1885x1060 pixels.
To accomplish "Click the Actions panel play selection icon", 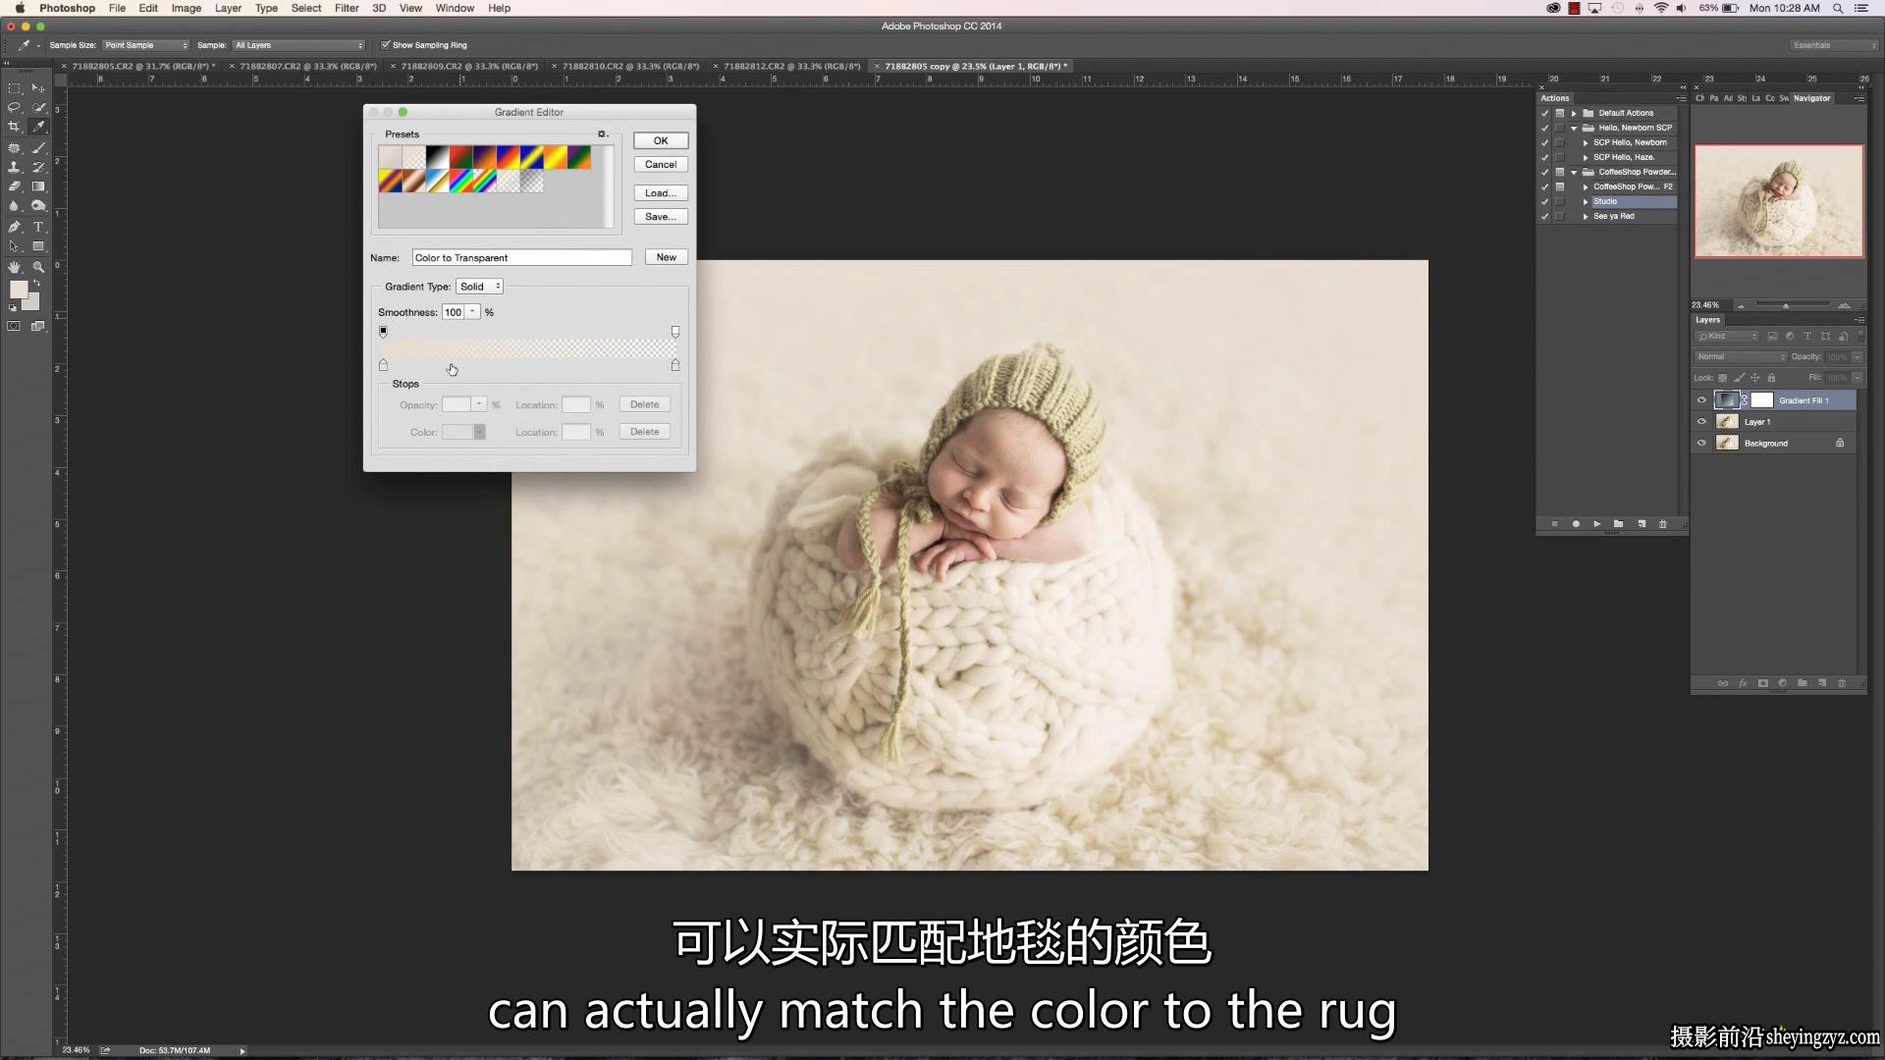I will [1597, 524].
